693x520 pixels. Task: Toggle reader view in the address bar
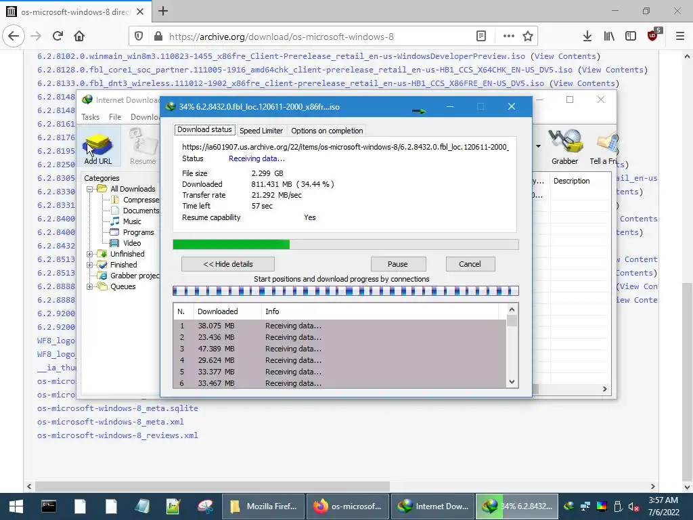[x=481, y=37]
